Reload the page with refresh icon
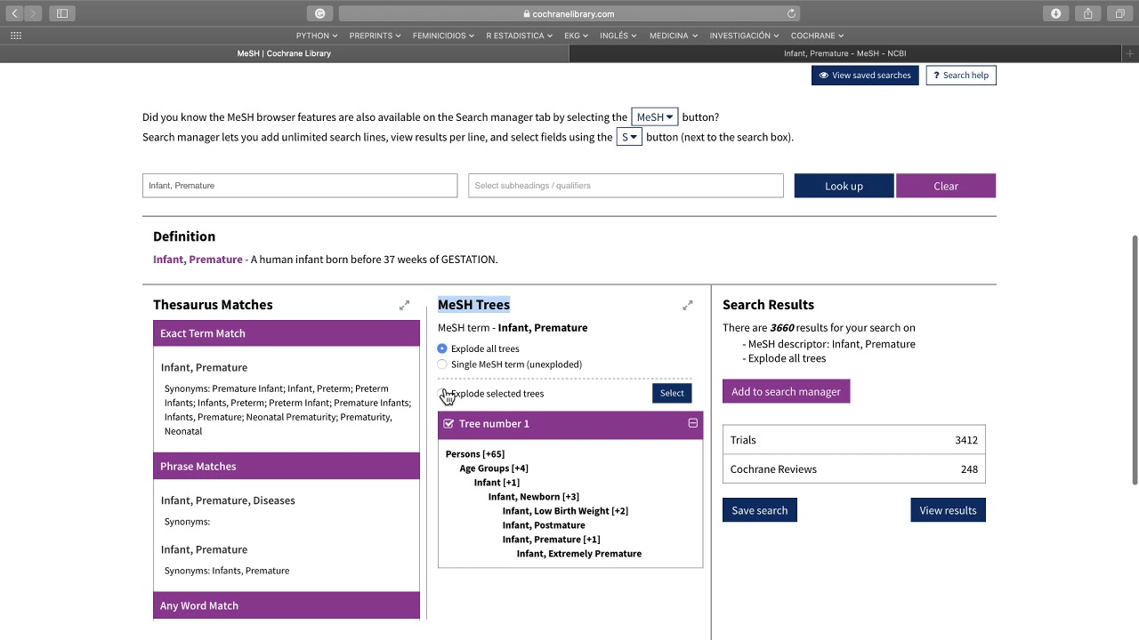 [791, 13]
